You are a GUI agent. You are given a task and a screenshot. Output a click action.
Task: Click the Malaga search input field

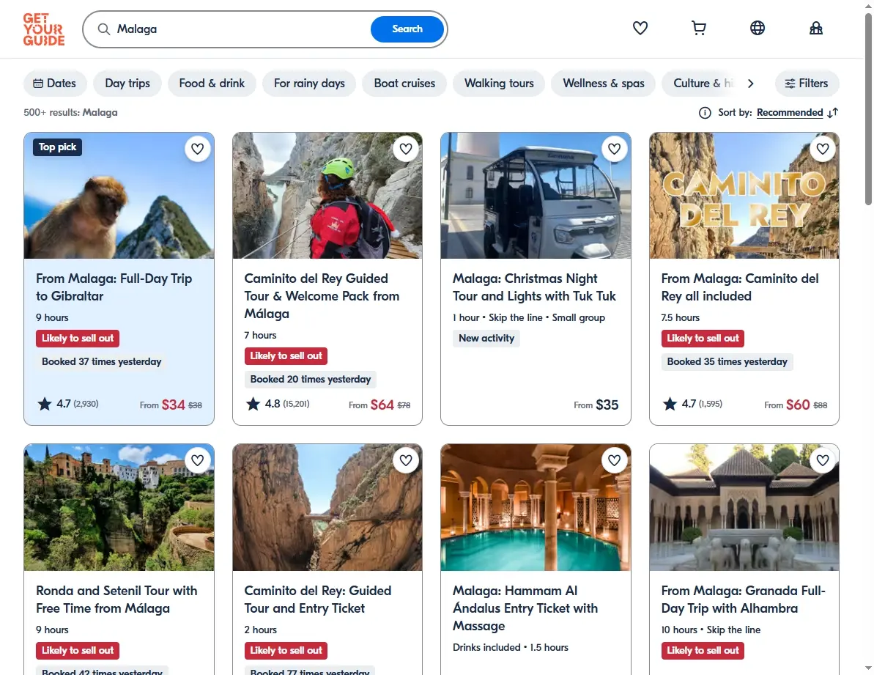point(240,29)
